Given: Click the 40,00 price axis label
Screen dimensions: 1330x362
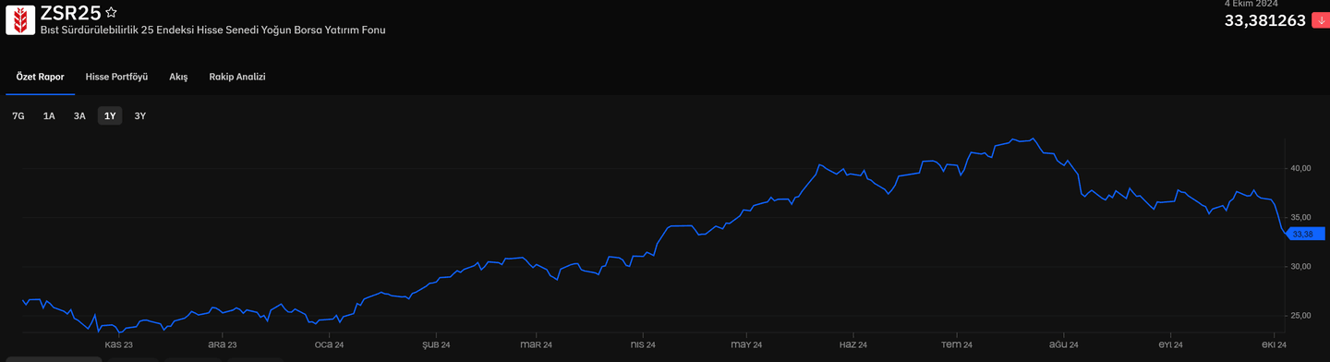Looking at the screenshot, I should pos(1301,168).
